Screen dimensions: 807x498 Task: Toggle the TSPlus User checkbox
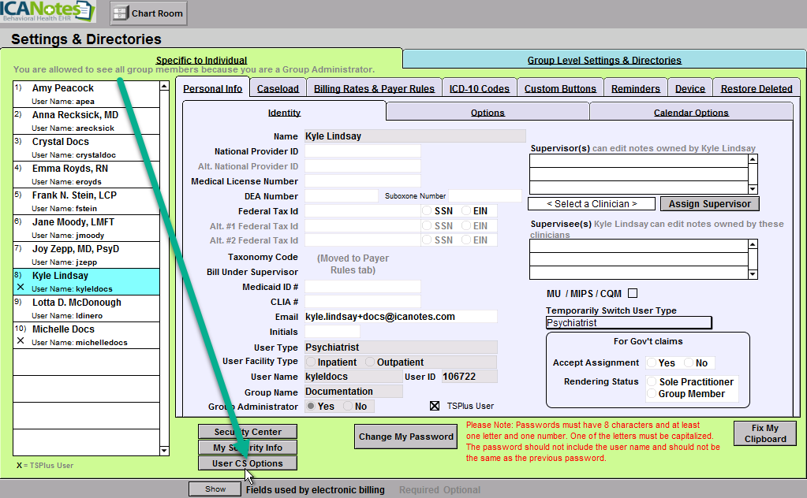pos(434,407)
